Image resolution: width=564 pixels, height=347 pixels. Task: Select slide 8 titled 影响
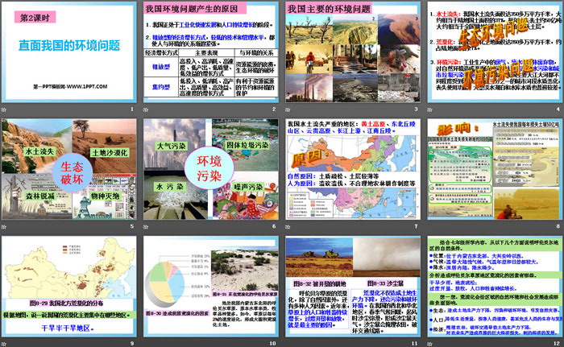click(x=495, y=169)
